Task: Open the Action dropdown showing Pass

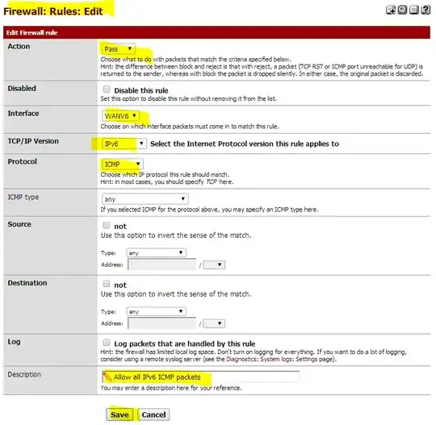Action: (119, 49)
